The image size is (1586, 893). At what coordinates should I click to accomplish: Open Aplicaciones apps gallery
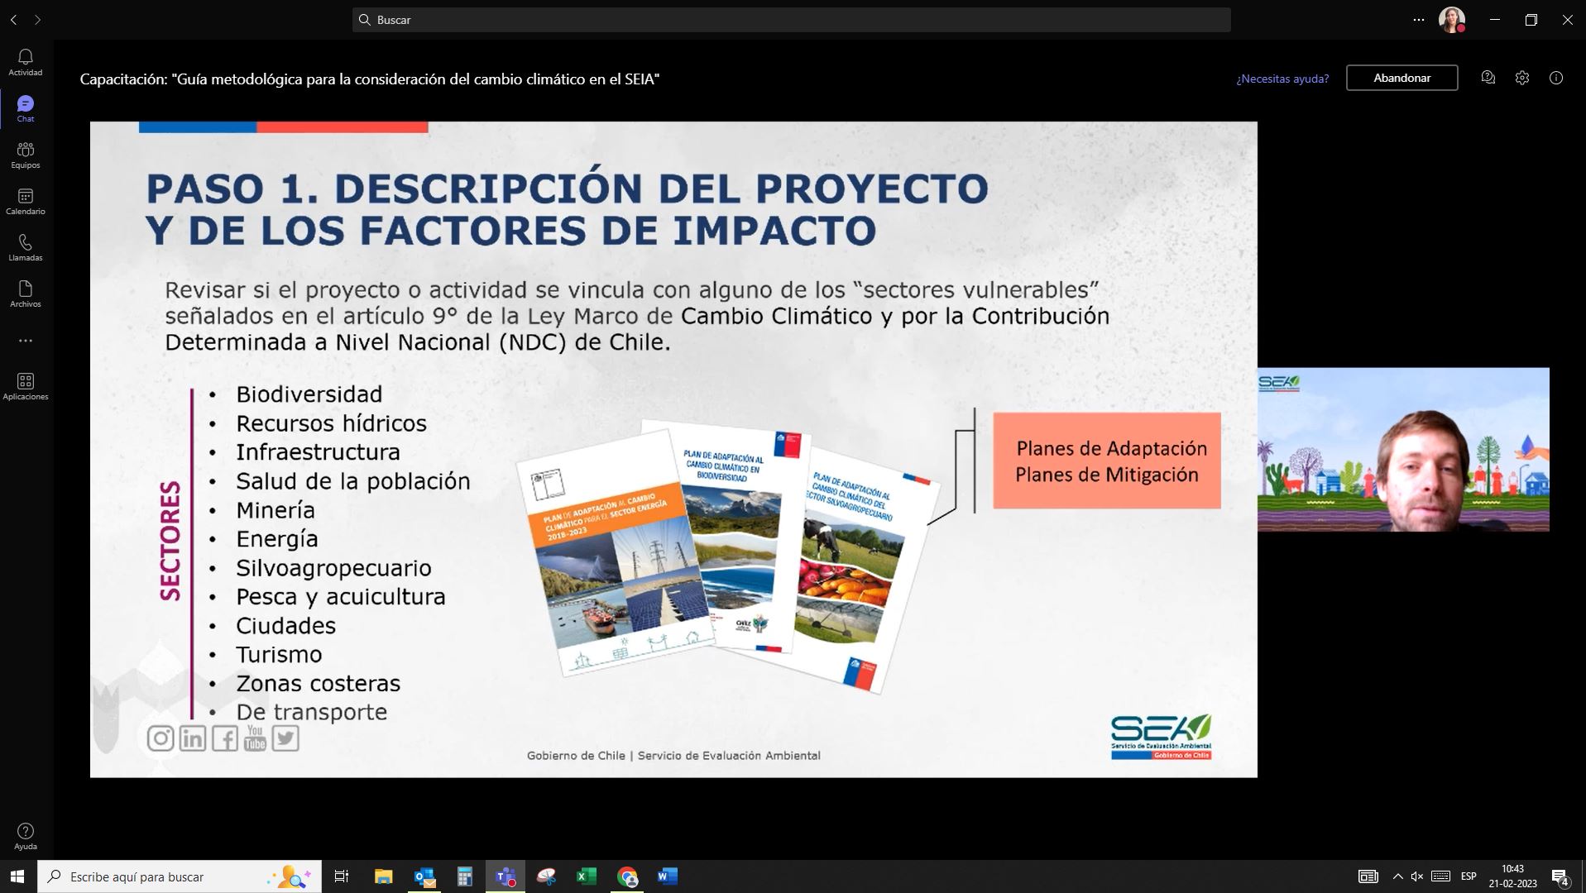(x=26, y=386)
